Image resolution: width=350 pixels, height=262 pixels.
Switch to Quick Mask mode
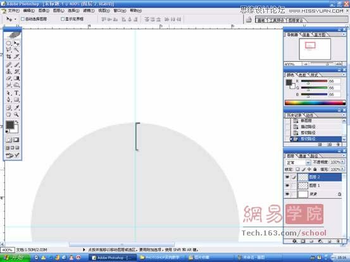(16, 140)
